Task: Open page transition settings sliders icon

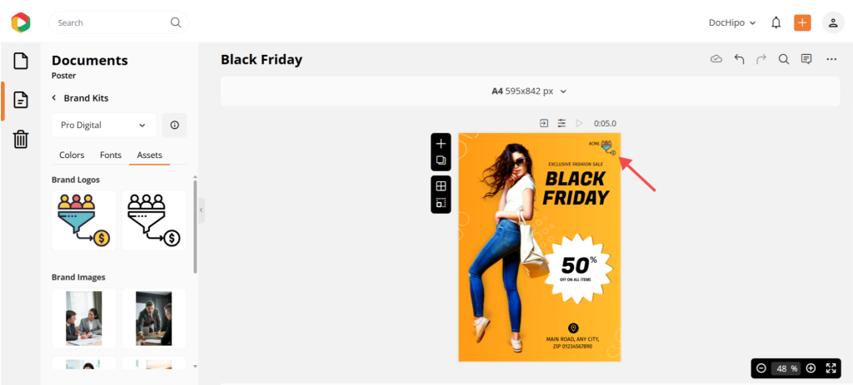Action: pos(561,123)
